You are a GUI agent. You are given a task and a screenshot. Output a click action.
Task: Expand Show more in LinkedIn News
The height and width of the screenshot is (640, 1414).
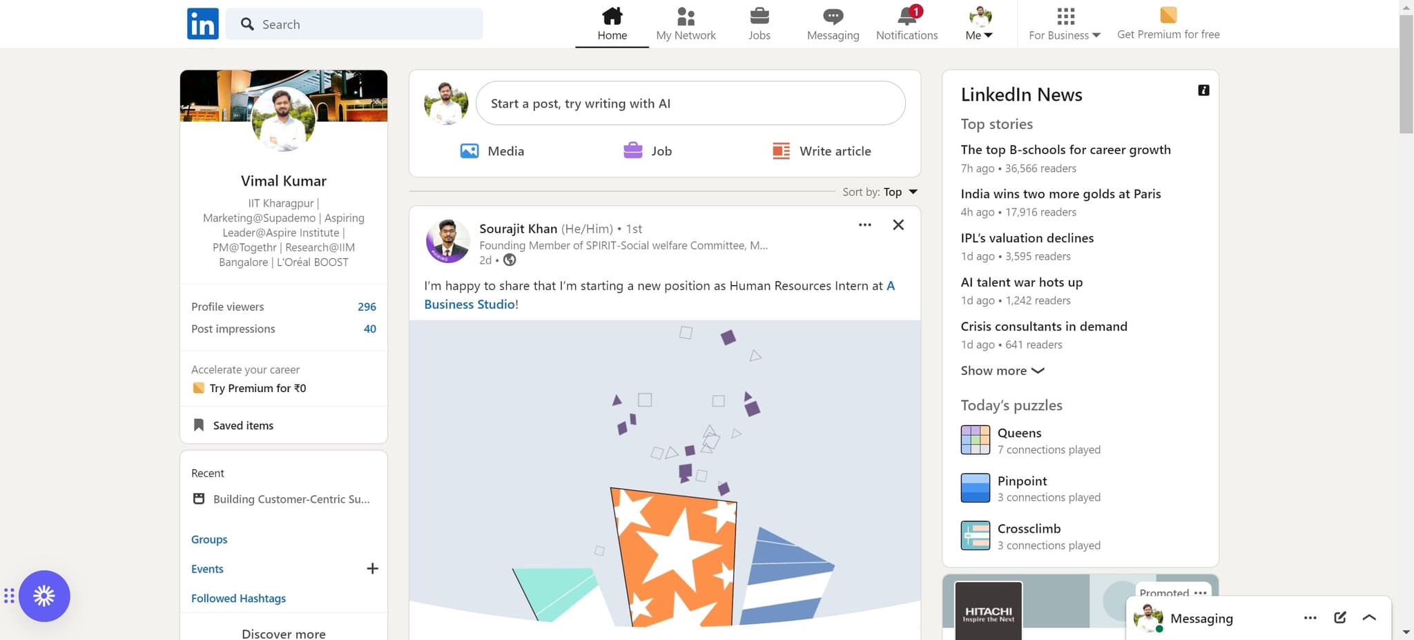1002,371
